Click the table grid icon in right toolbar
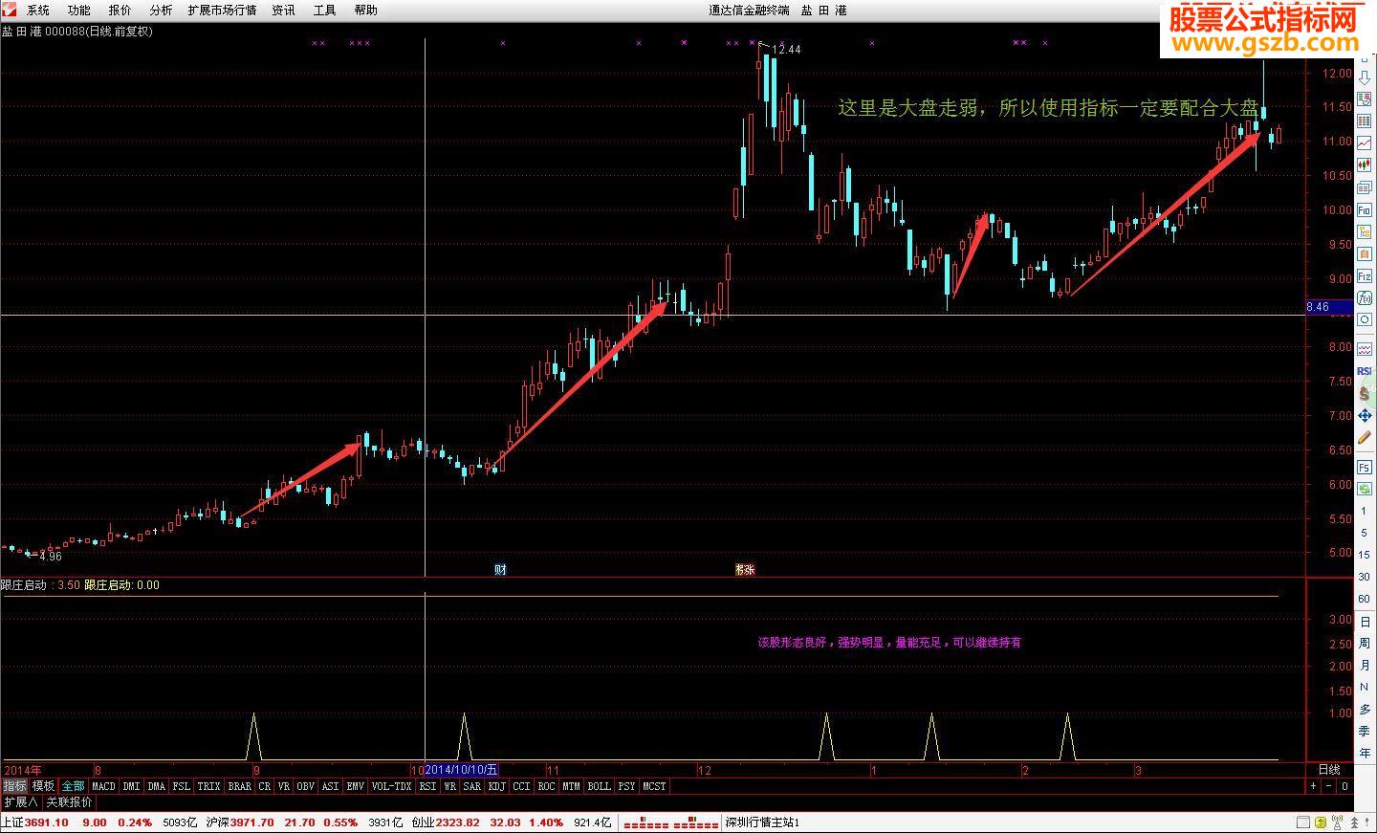The height and width of the screenshot is (833, 1377). point(1365,121)
